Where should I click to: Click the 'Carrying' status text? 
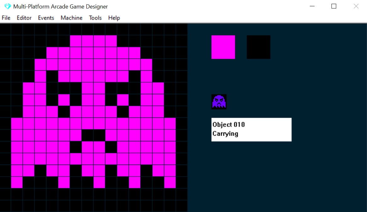(225, 133)
